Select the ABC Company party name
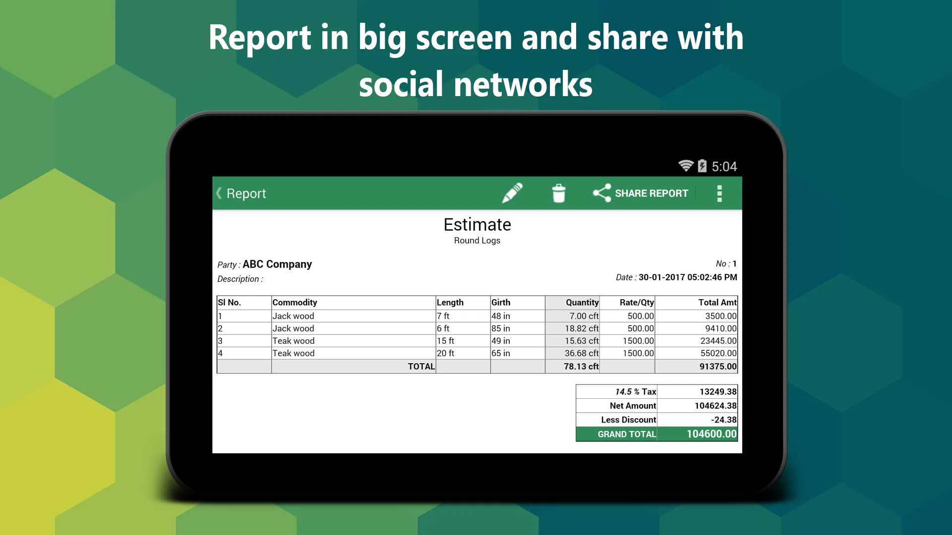Viewport: 952px width, 535px height. tap(277, 264)
